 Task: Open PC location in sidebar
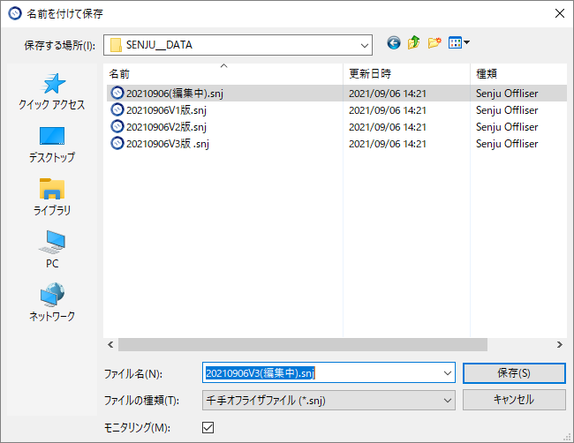[52, 250]
